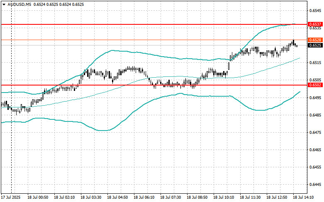Click the 18 Jul 11:30 time label
Image resolution: width=324 pixels, height=202 pixels.
[x=250, y=197]
